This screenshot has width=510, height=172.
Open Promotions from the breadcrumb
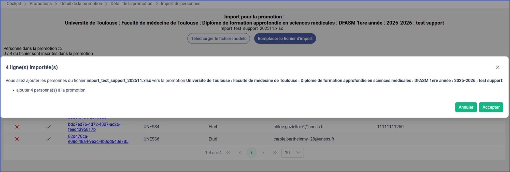pos(40,4)
